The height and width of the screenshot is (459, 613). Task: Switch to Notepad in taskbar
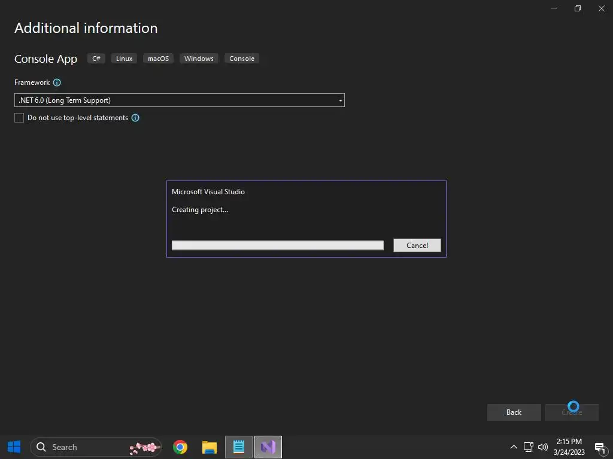[239, 447]
